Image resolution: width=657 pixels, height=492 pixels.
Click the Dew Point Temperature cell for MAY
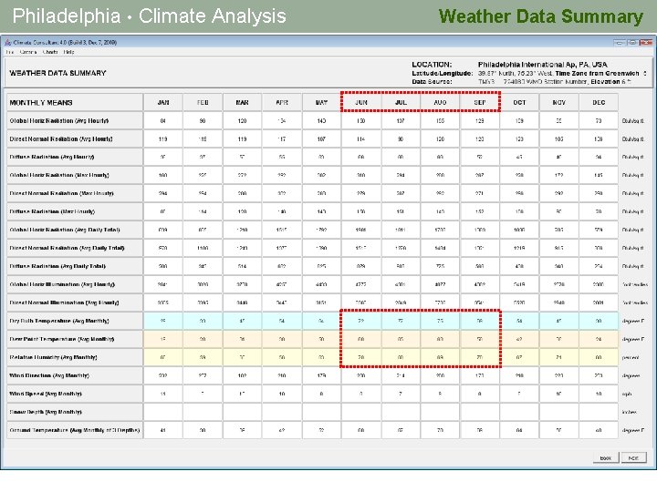[321, 339]
